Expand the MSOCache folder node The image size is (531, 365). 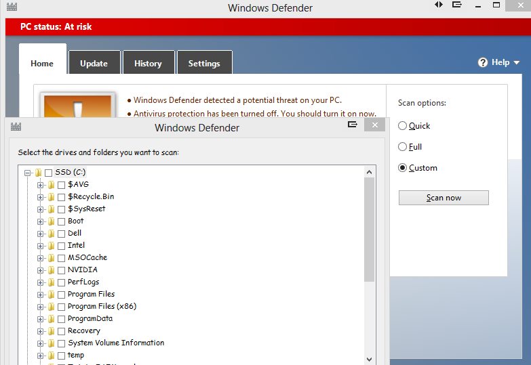pos(40,258)
